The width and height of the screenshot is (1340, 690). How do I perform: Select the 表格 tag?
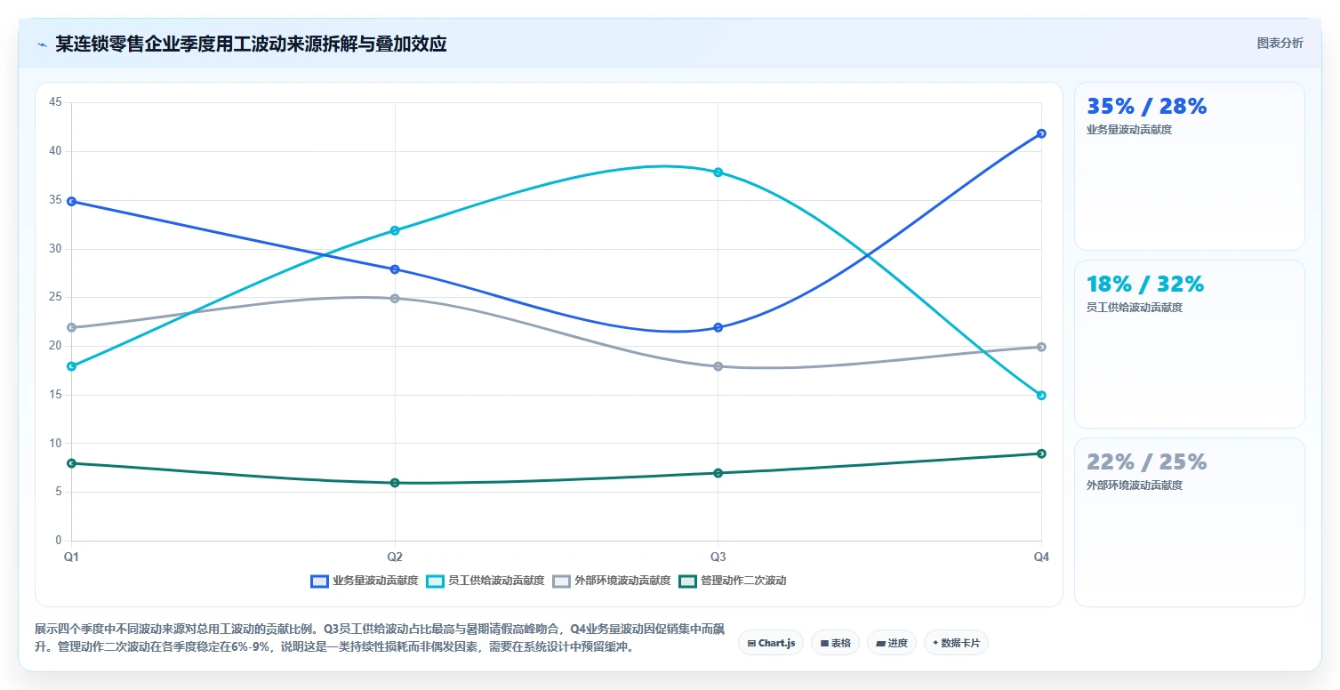point(835,642)
